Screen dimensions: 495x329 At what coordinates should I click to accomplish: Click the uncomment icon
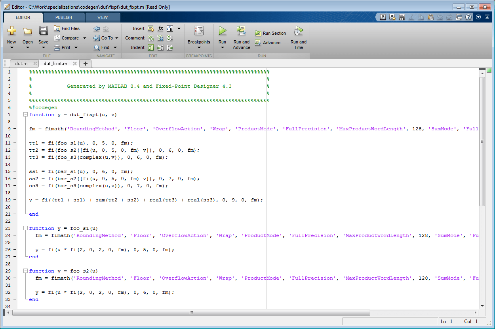pos(160,38)
